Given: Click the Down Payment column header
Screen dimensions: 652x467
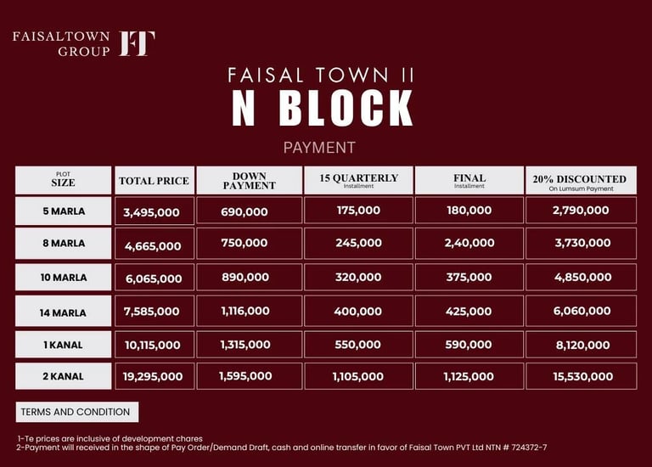Looking at the screenshot, I should pyautogui.click(x=249, y=181).
